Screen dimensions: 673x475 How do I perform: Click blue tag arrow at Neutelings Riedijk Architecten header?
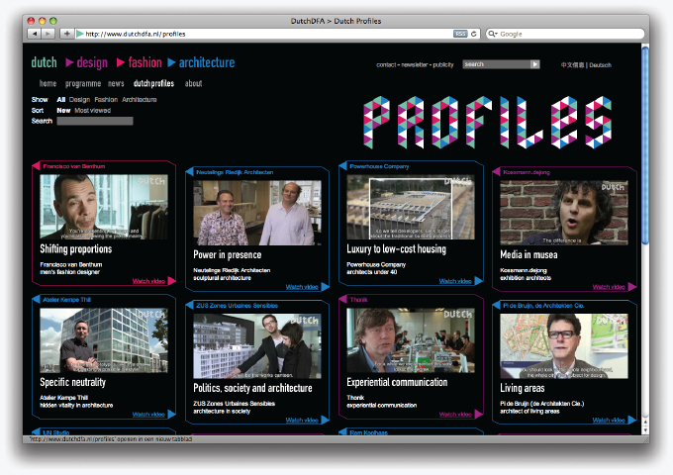point(189,172)
